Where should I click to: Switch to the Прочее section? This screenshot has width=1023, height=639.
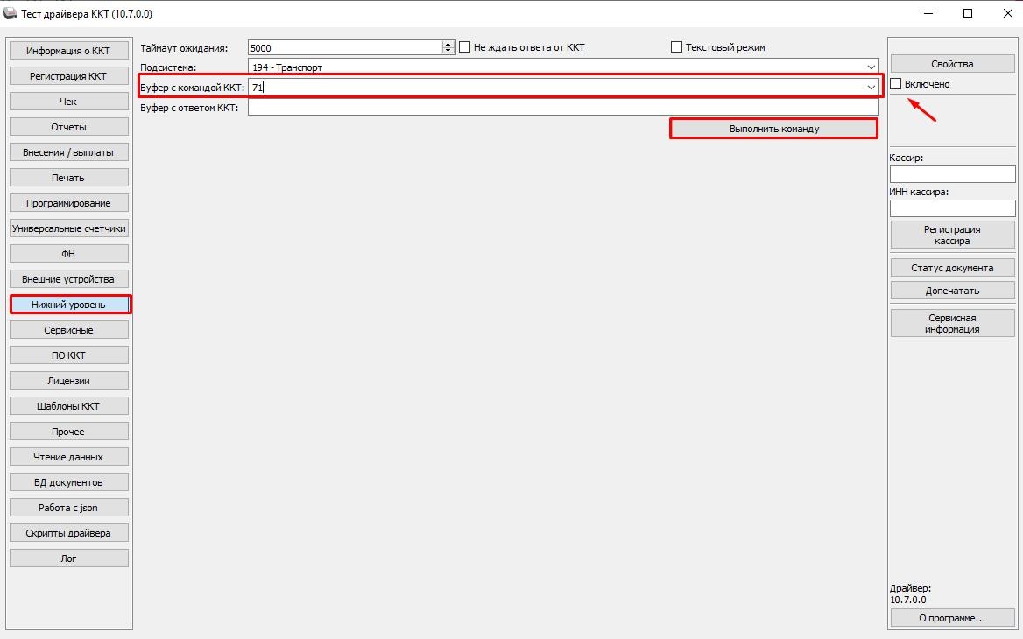click(68, 432)
